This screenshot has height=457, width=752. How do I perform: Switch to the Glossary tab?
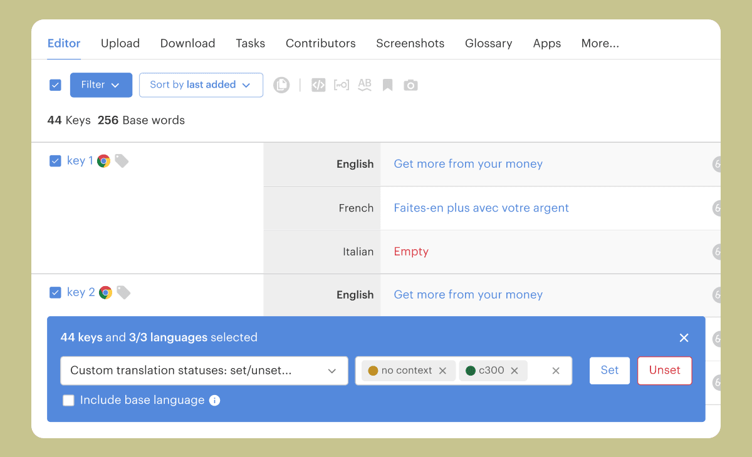point(488,43)
